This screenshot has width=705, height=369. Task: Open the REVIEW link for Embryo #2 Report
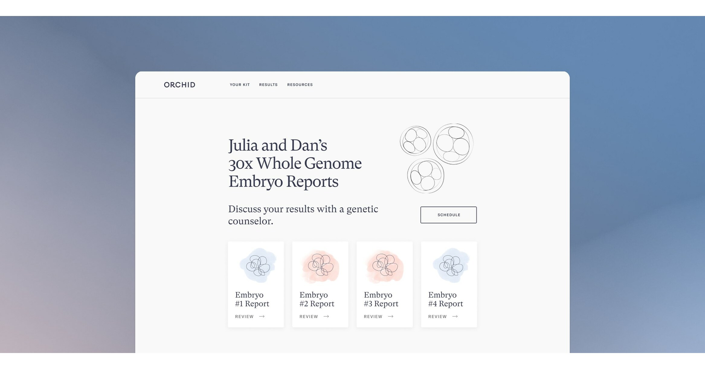[309, 317]
